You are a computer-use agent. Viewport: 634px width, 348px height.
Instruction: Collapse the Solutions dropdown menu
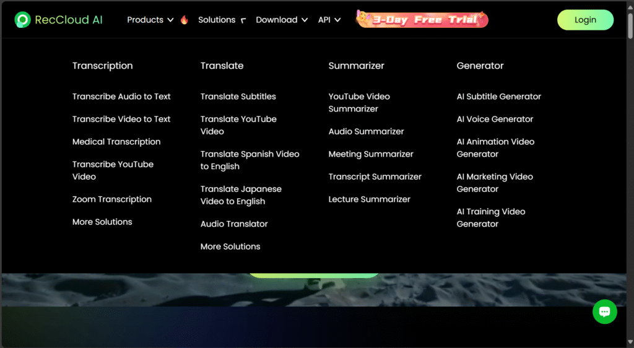point(222,20)
